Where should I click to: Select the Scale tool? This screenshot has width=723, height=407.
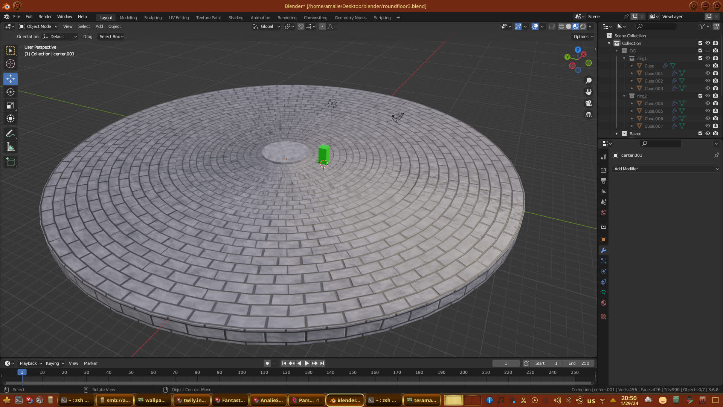coord(11,106)
